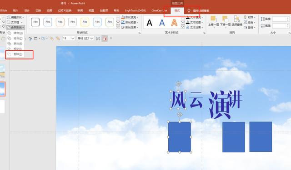Open Shape Effects (形状效果) dropdown
The image size is (291, 170).
[x=130, y=27]
